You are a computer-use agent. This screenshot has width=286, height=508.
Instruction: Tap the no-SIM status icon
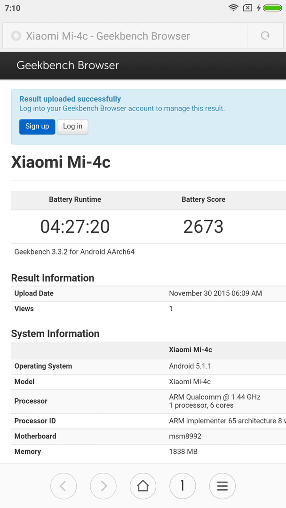tap(247, 8)
